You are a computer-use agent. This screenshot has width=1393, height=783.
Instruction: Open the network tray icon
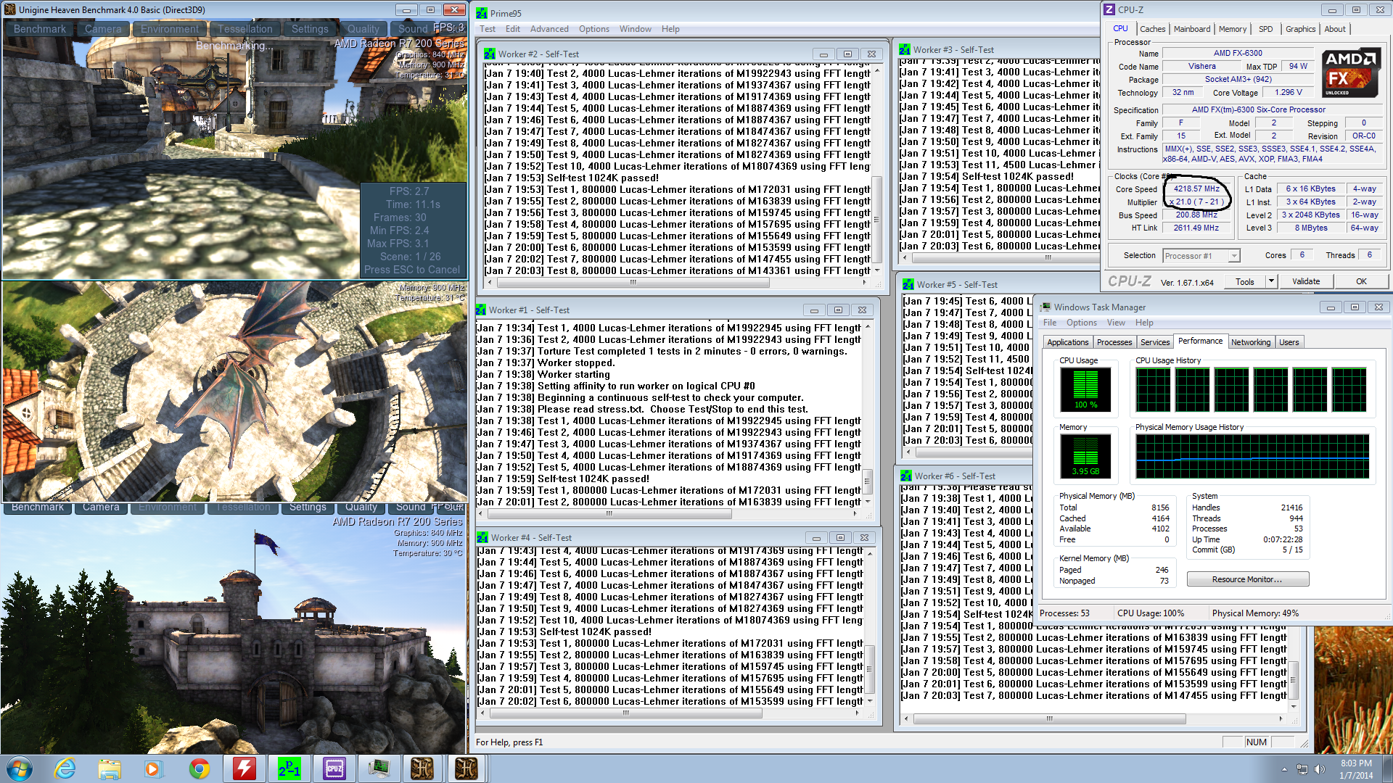pyautogui.click(x=1302, y=769)
